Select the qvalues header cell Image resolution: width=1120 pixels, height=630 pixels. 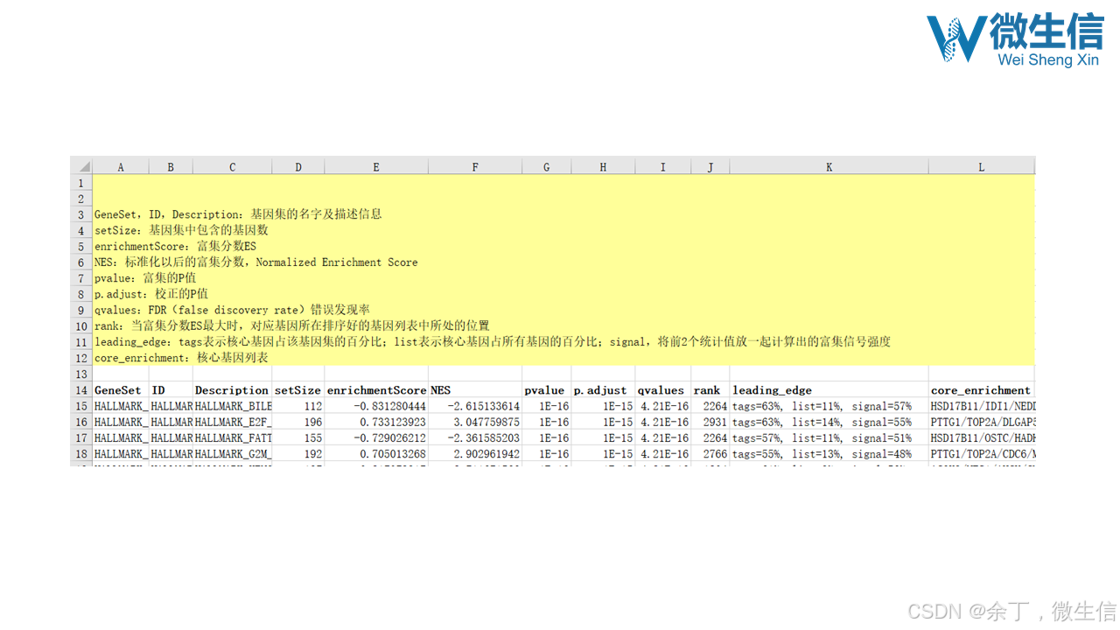tap(661, 390)
